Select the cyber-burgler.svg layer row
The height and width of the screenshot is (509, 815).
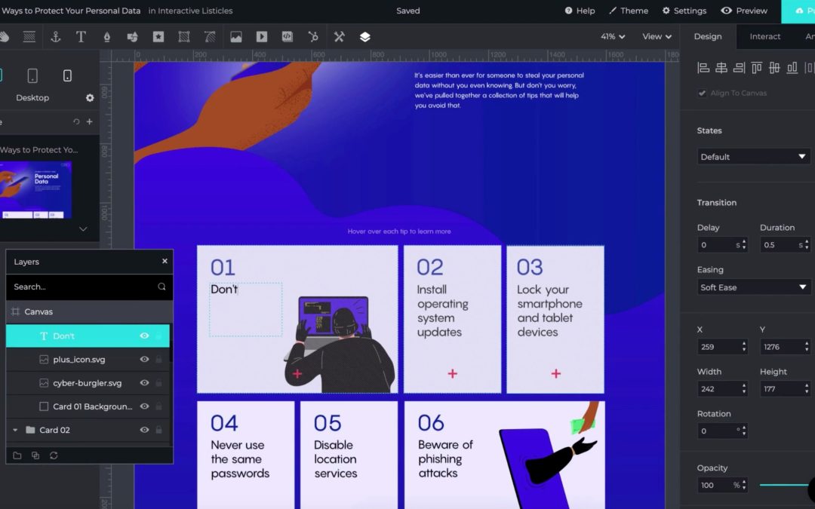tap(88, 383)
